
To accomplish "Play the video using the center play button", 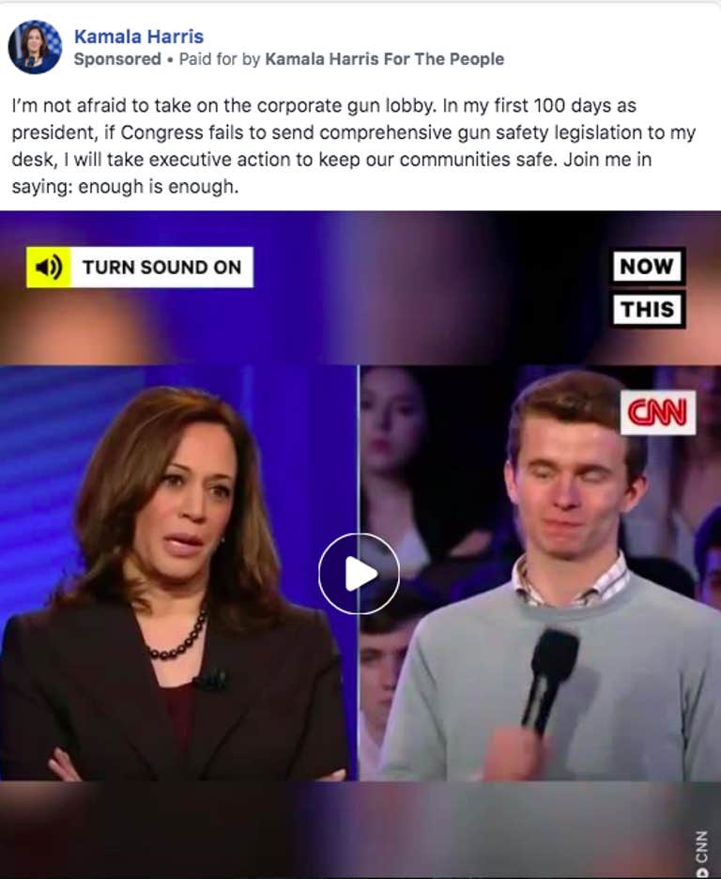I will (359, 574).
